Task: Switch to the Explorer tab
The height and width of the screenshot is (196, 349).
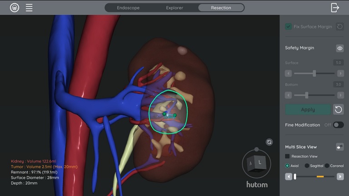Action: pos(174,8)
